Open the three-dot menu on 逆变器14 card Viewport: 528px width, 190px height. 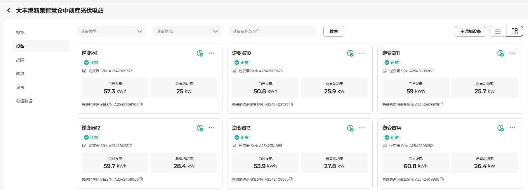point(512,128)
